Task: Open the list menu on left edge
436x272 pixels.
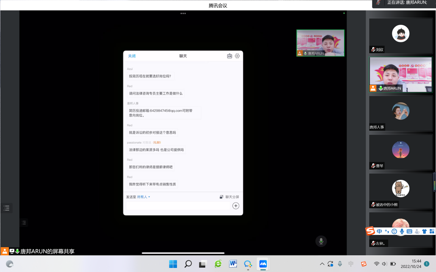Action: click(x=7, y=208)
